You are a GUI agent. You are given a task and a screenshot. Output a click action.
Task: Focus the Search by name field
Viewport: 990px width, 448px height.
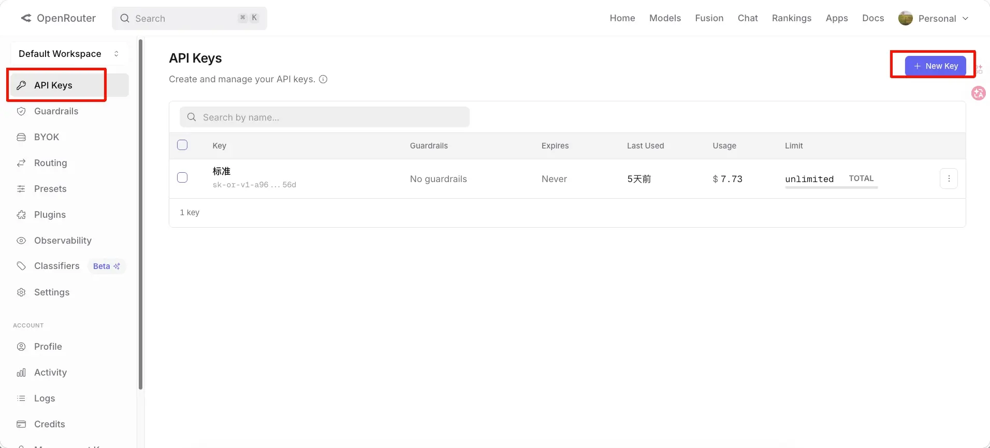click(x=325, y=117)
